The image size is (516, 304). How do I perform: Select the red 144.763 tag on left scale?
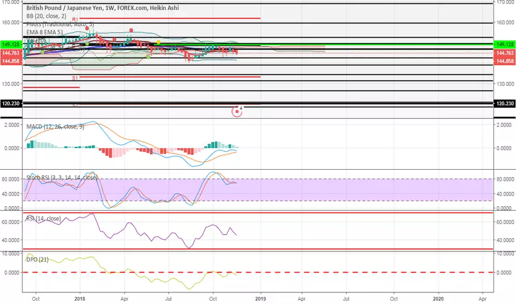pyautogui.click(x=11, y=53)
